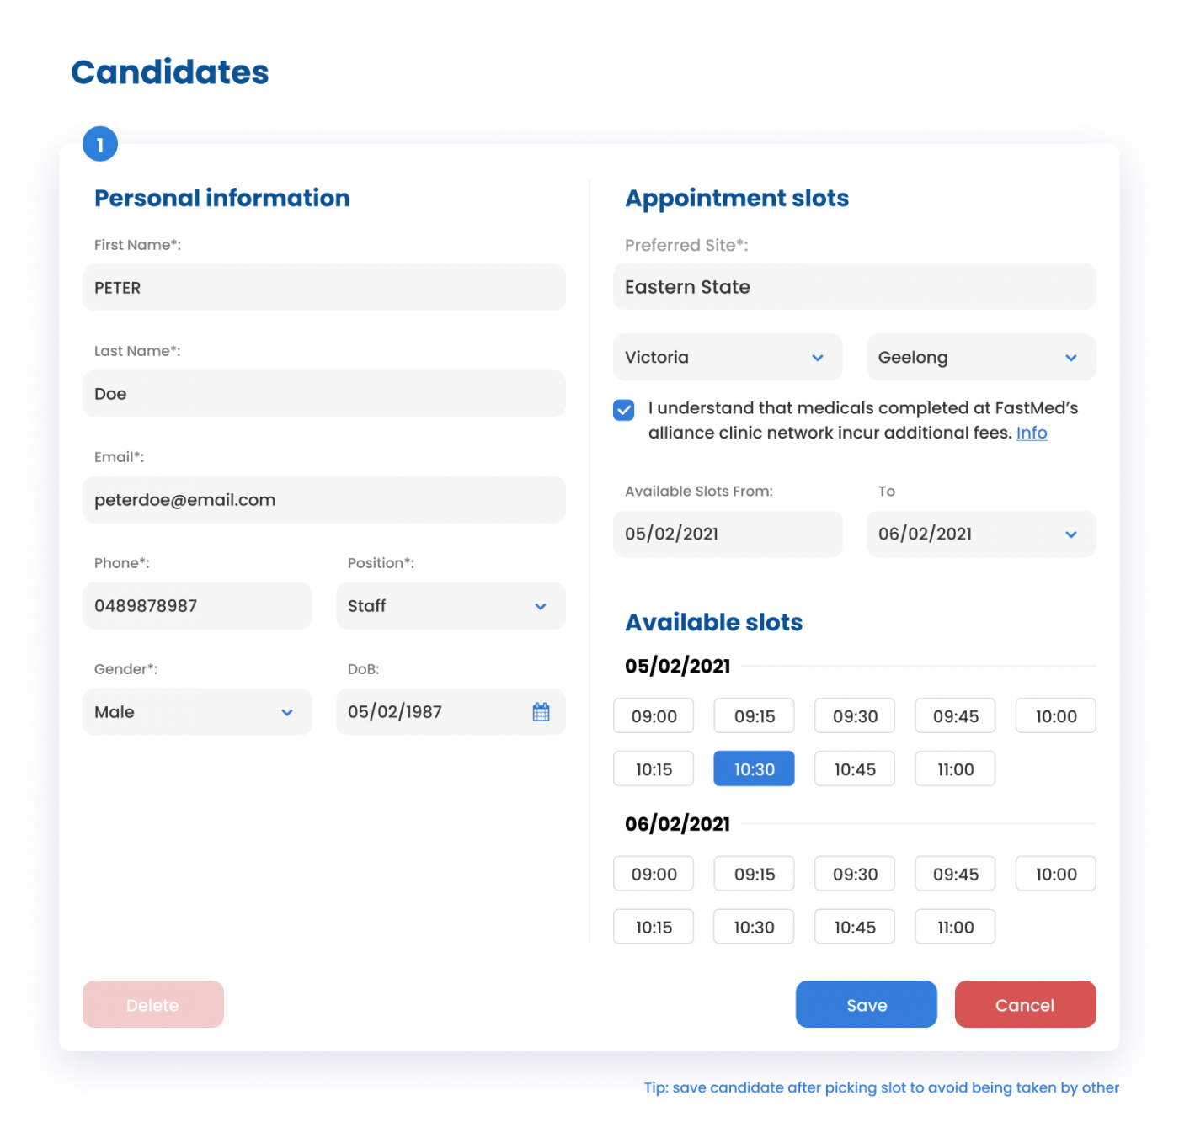The width and height of the screenshot is (1179, 1122).
Task: Open the Position dropdown showing Staff
Action: tap(450, 606)
